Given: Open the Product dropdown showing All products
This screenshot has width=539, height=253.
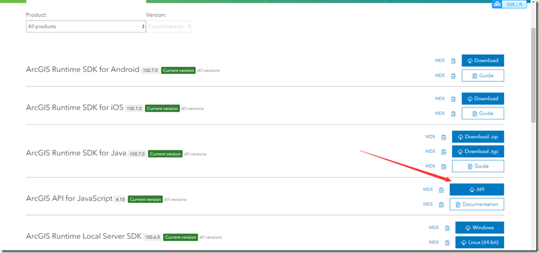Looking at the screenshot, I should (86, 27).
